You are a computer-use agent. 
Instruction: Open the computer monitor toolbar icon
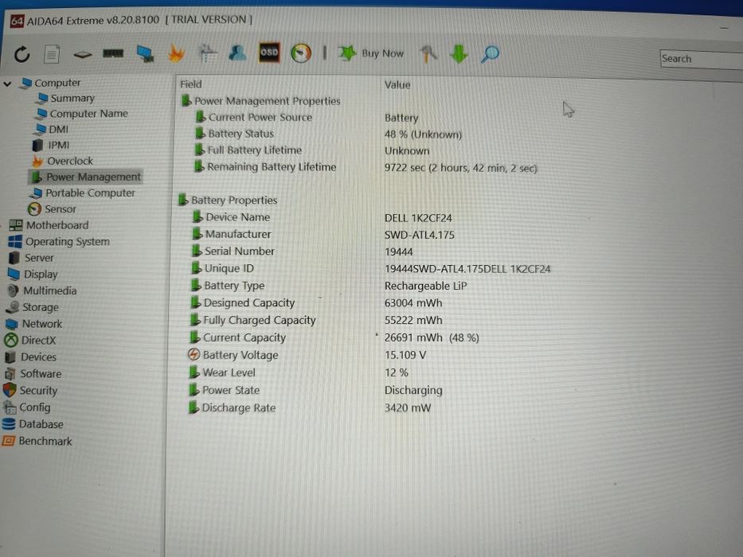click(x=145, y=53)
